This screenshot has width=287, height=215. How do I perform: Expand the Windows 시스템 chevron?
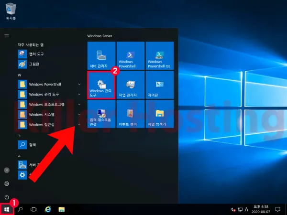(x=79, y=115)
